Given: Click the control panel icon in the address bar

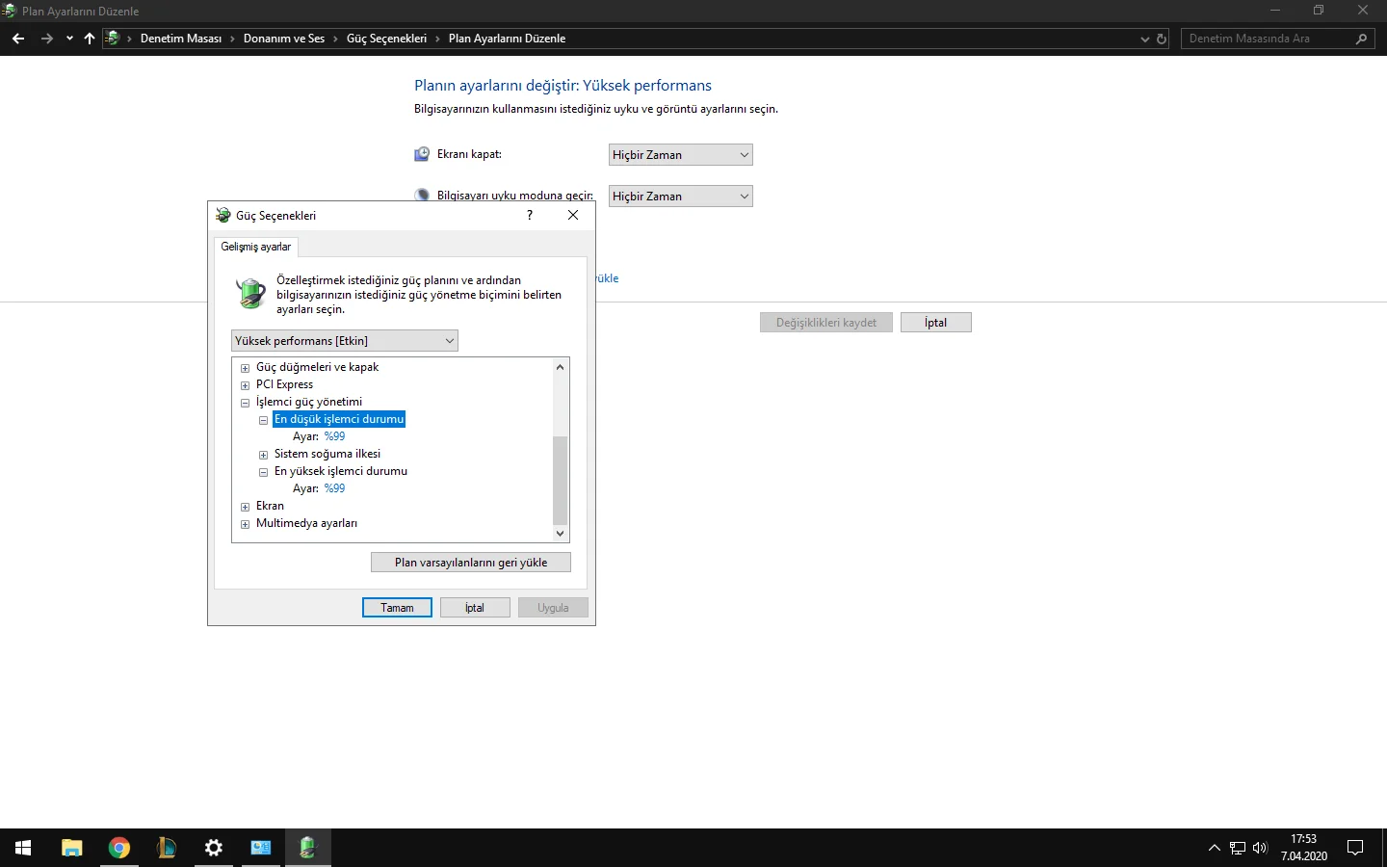Looking at the screenshot, I should [113, 39].
